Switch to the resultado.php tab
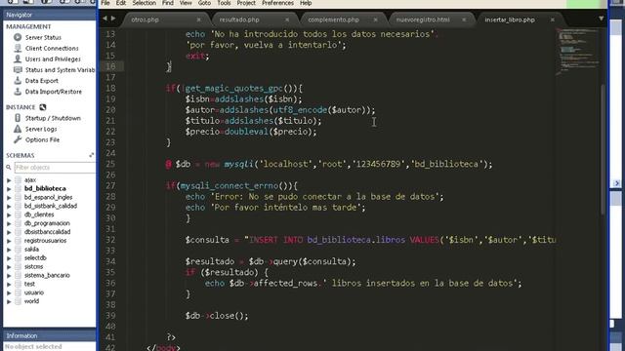This screenshot has height=351, width=625. click(253, 19)
